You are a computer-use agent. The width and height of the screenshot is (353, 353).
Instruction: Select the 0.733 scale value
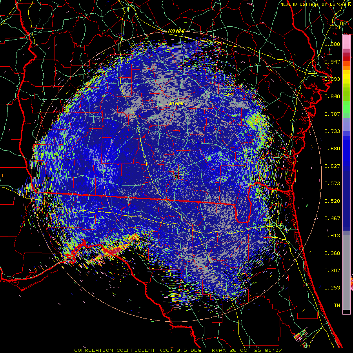[332, 131]
